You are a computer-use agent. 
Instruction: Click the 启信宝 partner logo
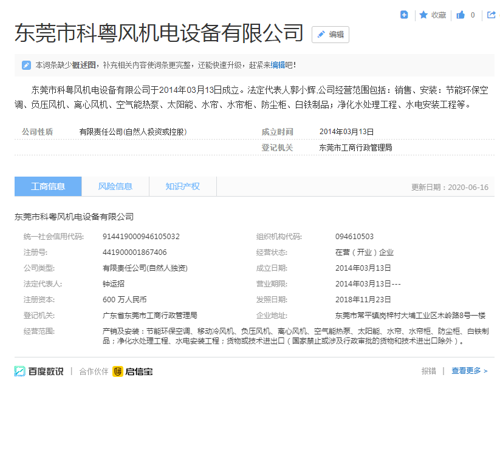pyautogui.click(x=132, y=371)
